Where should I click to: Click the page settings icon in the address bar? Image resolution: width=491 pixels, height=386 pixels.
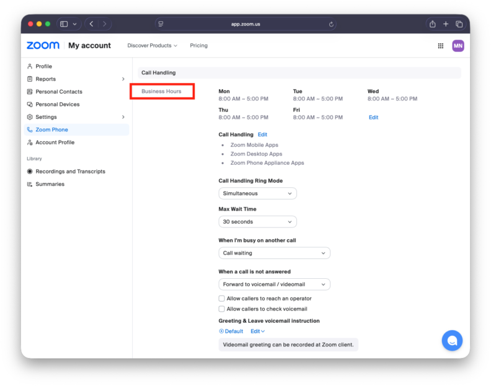(161, 24)
